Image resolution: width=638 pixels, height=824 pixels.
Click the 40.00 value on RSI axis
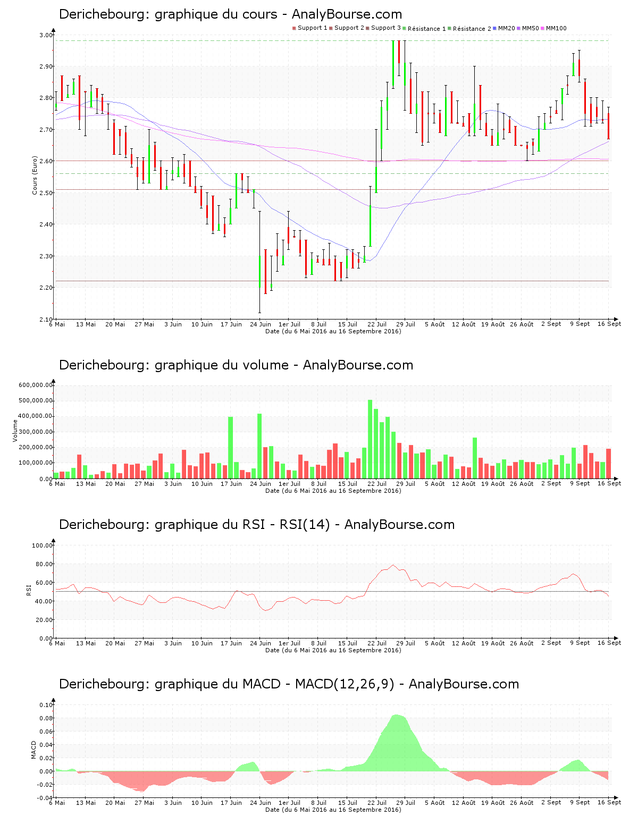tap(44, 601)
